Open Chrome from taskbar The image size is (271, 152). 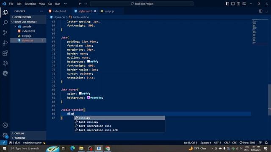point(108,148)
